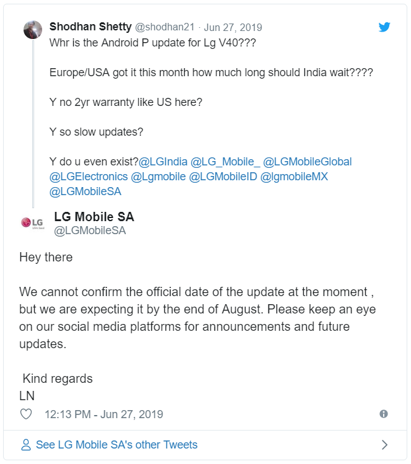Open the @LGElectronics mention link
The height and width of the screenshot is (464, 411).
point(88,177)
